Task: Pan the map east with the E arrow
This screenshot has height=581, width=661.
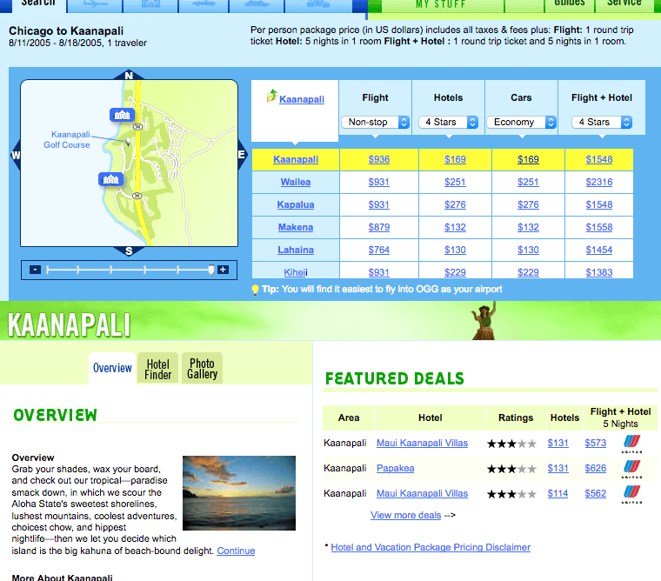Action: click(242, 155)
